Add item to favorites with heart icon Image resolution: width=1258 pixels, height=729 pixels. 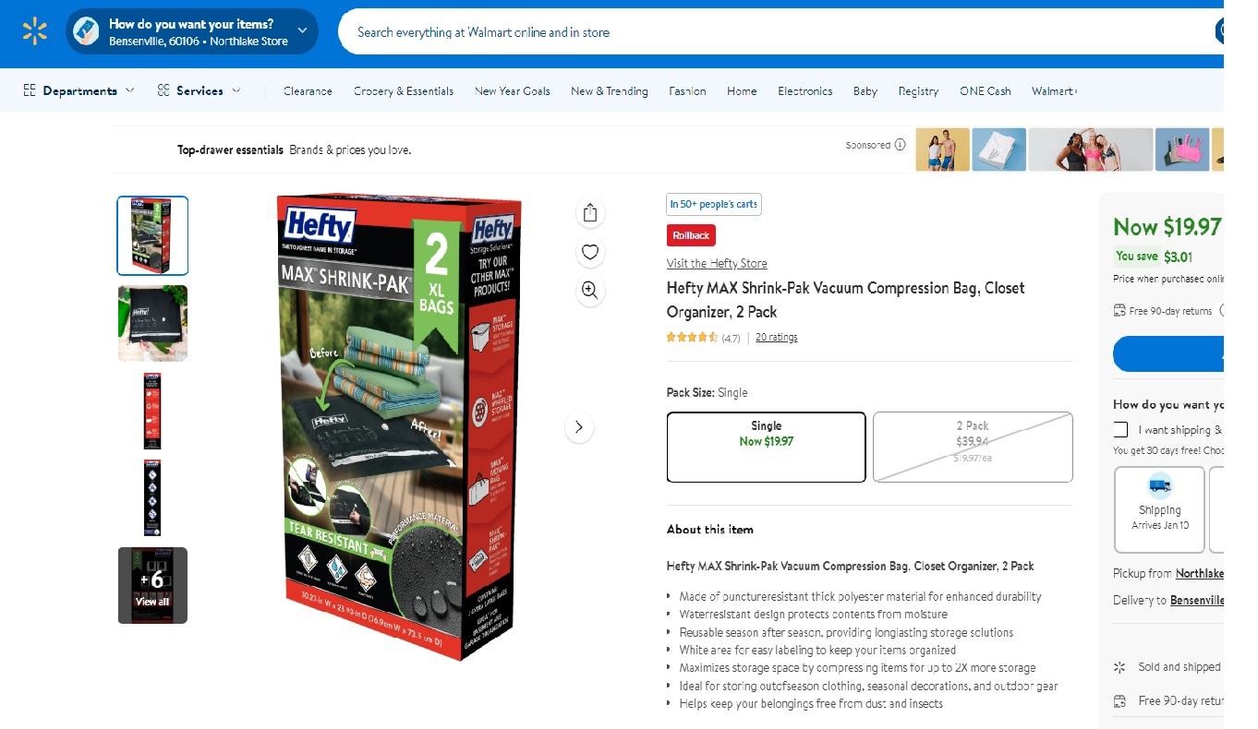point(590,252)
